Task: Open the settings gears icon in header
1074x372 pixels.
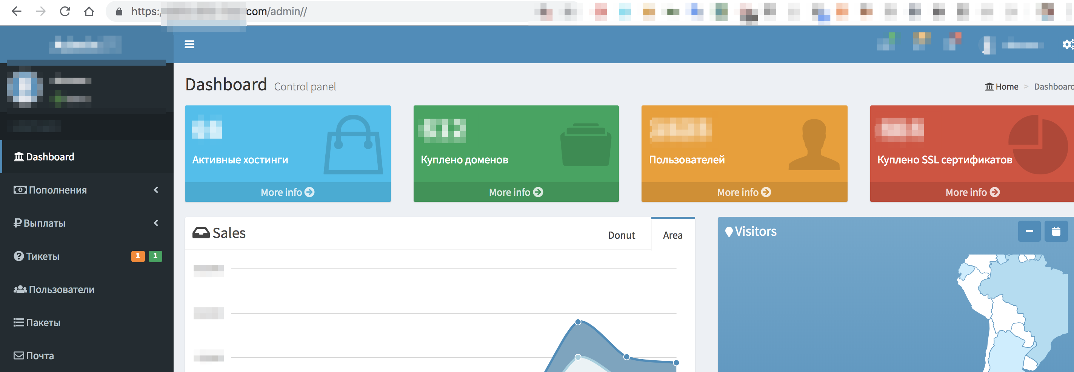Action: click(x=1068, y=44)
